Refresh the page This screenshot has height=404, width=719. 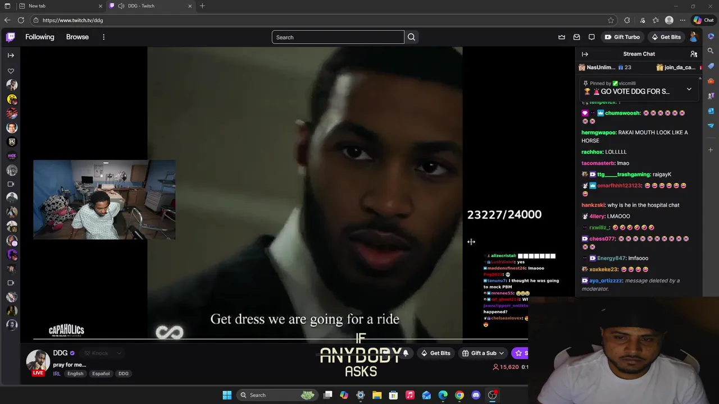coord(21,20)
